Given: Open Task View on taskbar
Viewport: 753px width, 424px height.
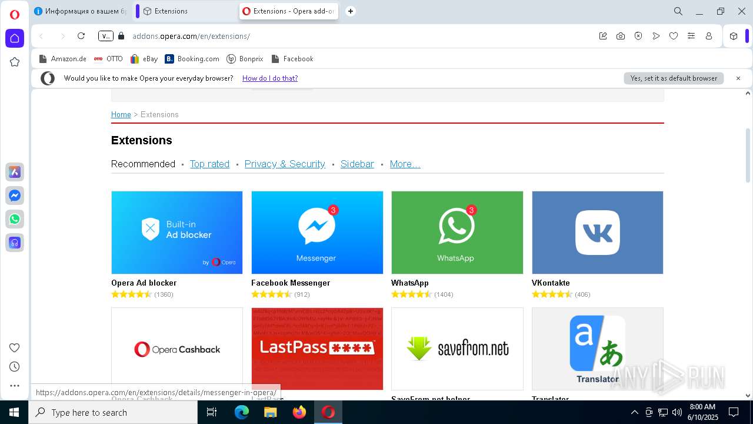Looking at the screenshot, I should point(212,412).
